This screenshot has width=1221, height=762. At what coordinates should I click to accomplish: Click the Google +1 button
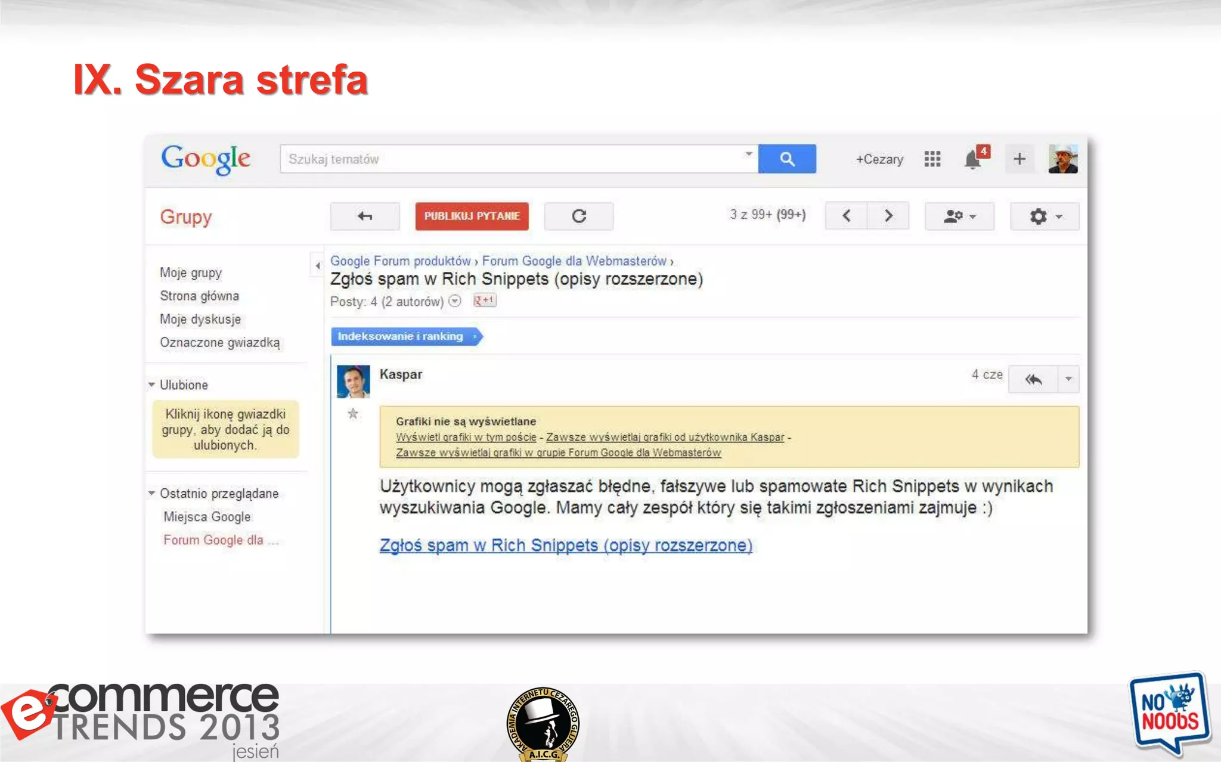point(485,301)
